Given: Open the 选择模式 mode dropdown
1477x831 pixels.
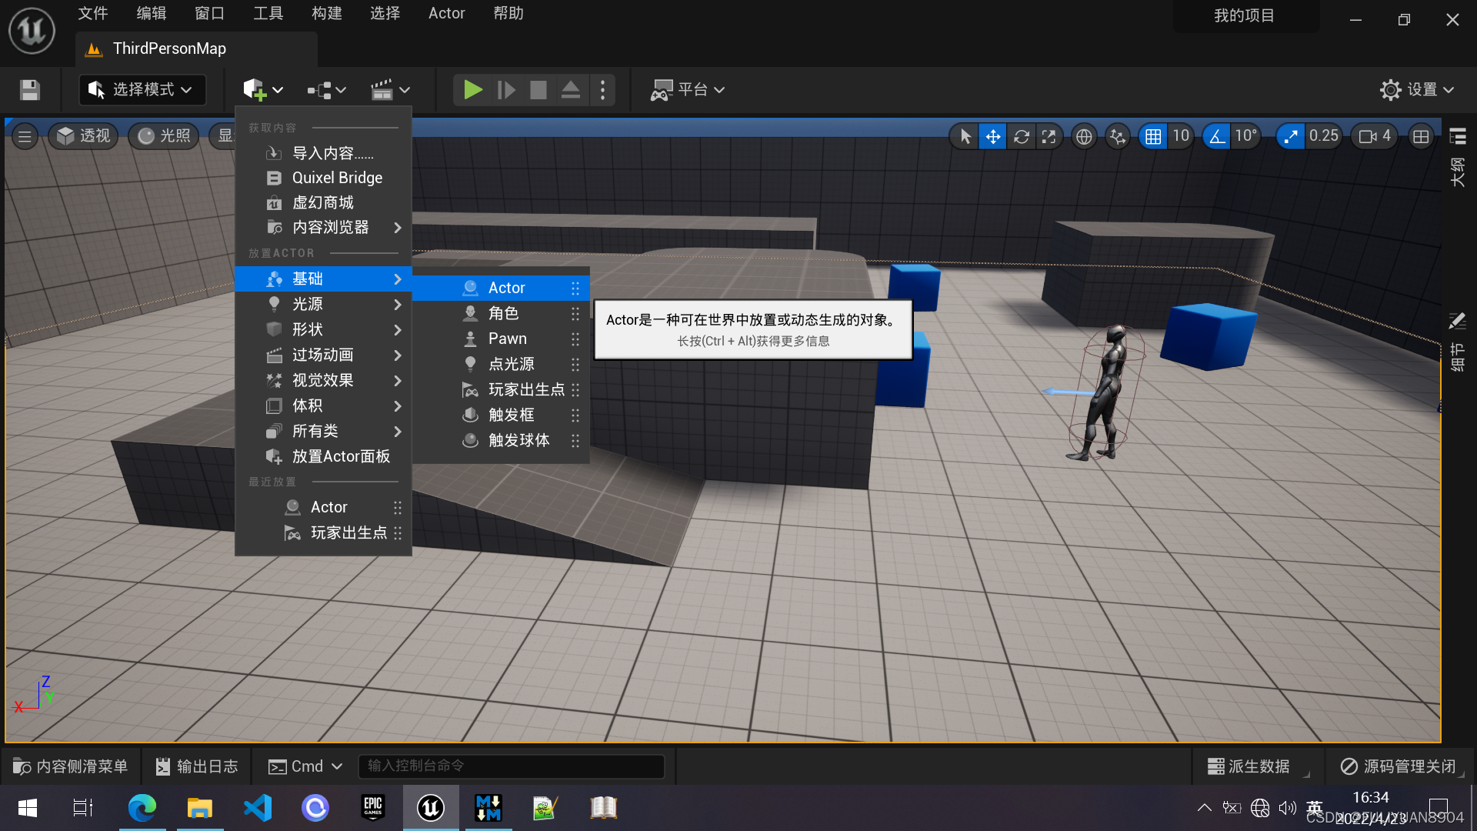Looking at the screenshot, I should [x=142, y=90].
